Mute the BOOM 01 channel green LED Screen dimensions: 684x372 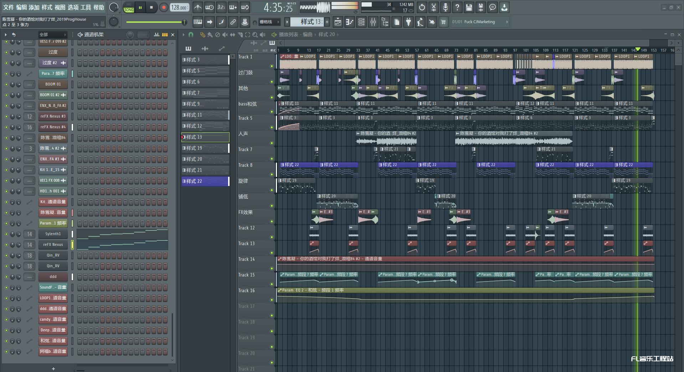(x=6, y=84)
